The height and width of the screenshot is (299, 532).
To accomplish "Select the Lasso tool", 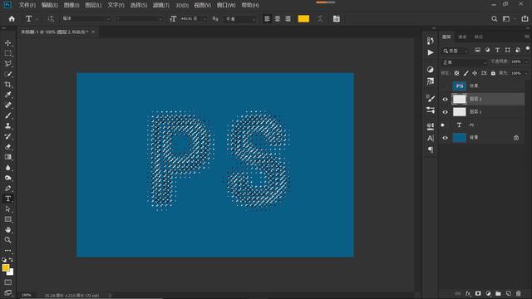I will pos(7,64).
